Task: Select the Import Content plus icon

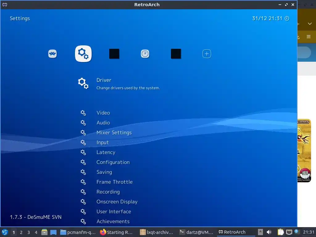Action: 206,54
